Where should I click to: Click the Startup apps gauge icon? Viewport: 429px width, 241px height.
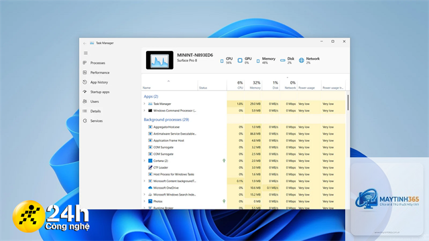pyautogui.click(x=85, y=92)
